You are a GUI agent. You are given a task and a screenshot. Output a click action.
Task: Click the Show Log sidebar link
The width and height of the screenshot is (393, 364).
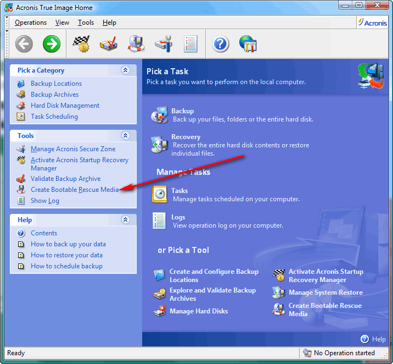45,201
